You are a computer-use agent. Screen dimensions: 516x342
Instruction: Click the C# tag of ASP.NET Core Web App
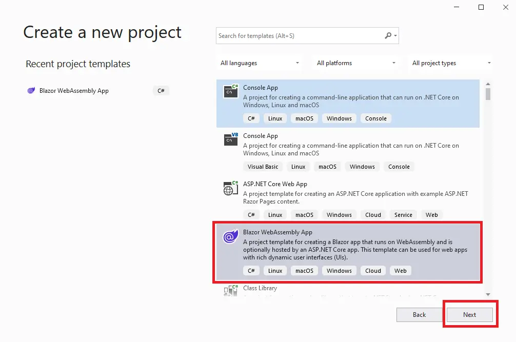point(251,215)
